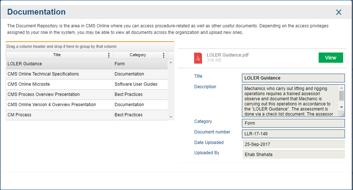Open the Category column options menu
The height and width of the screenshot is (190, 353).
[164, 55]
